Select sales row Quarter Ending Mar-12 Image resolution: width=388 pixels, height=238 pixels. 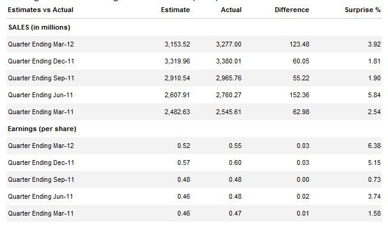(194, 44)
